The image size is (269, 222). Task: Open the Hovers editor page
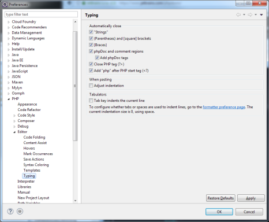tap(29, 148)
